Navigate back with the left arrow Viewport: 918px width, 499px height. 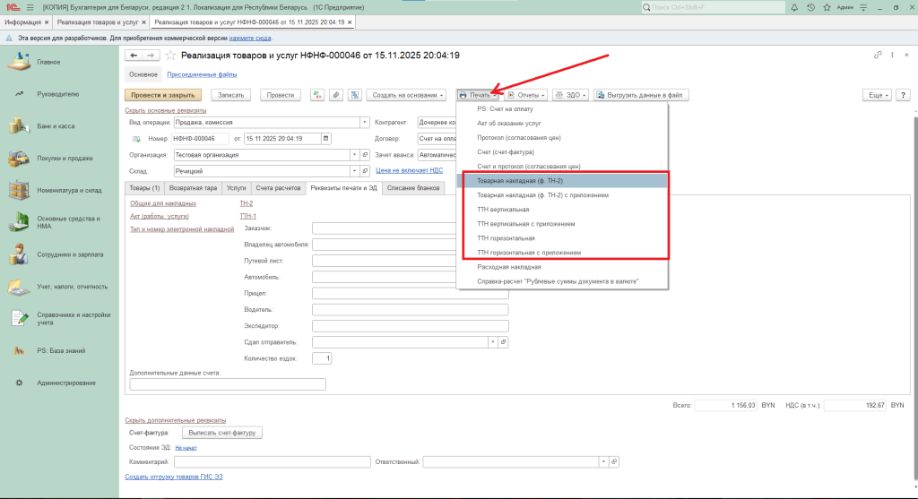click(134, 56)
